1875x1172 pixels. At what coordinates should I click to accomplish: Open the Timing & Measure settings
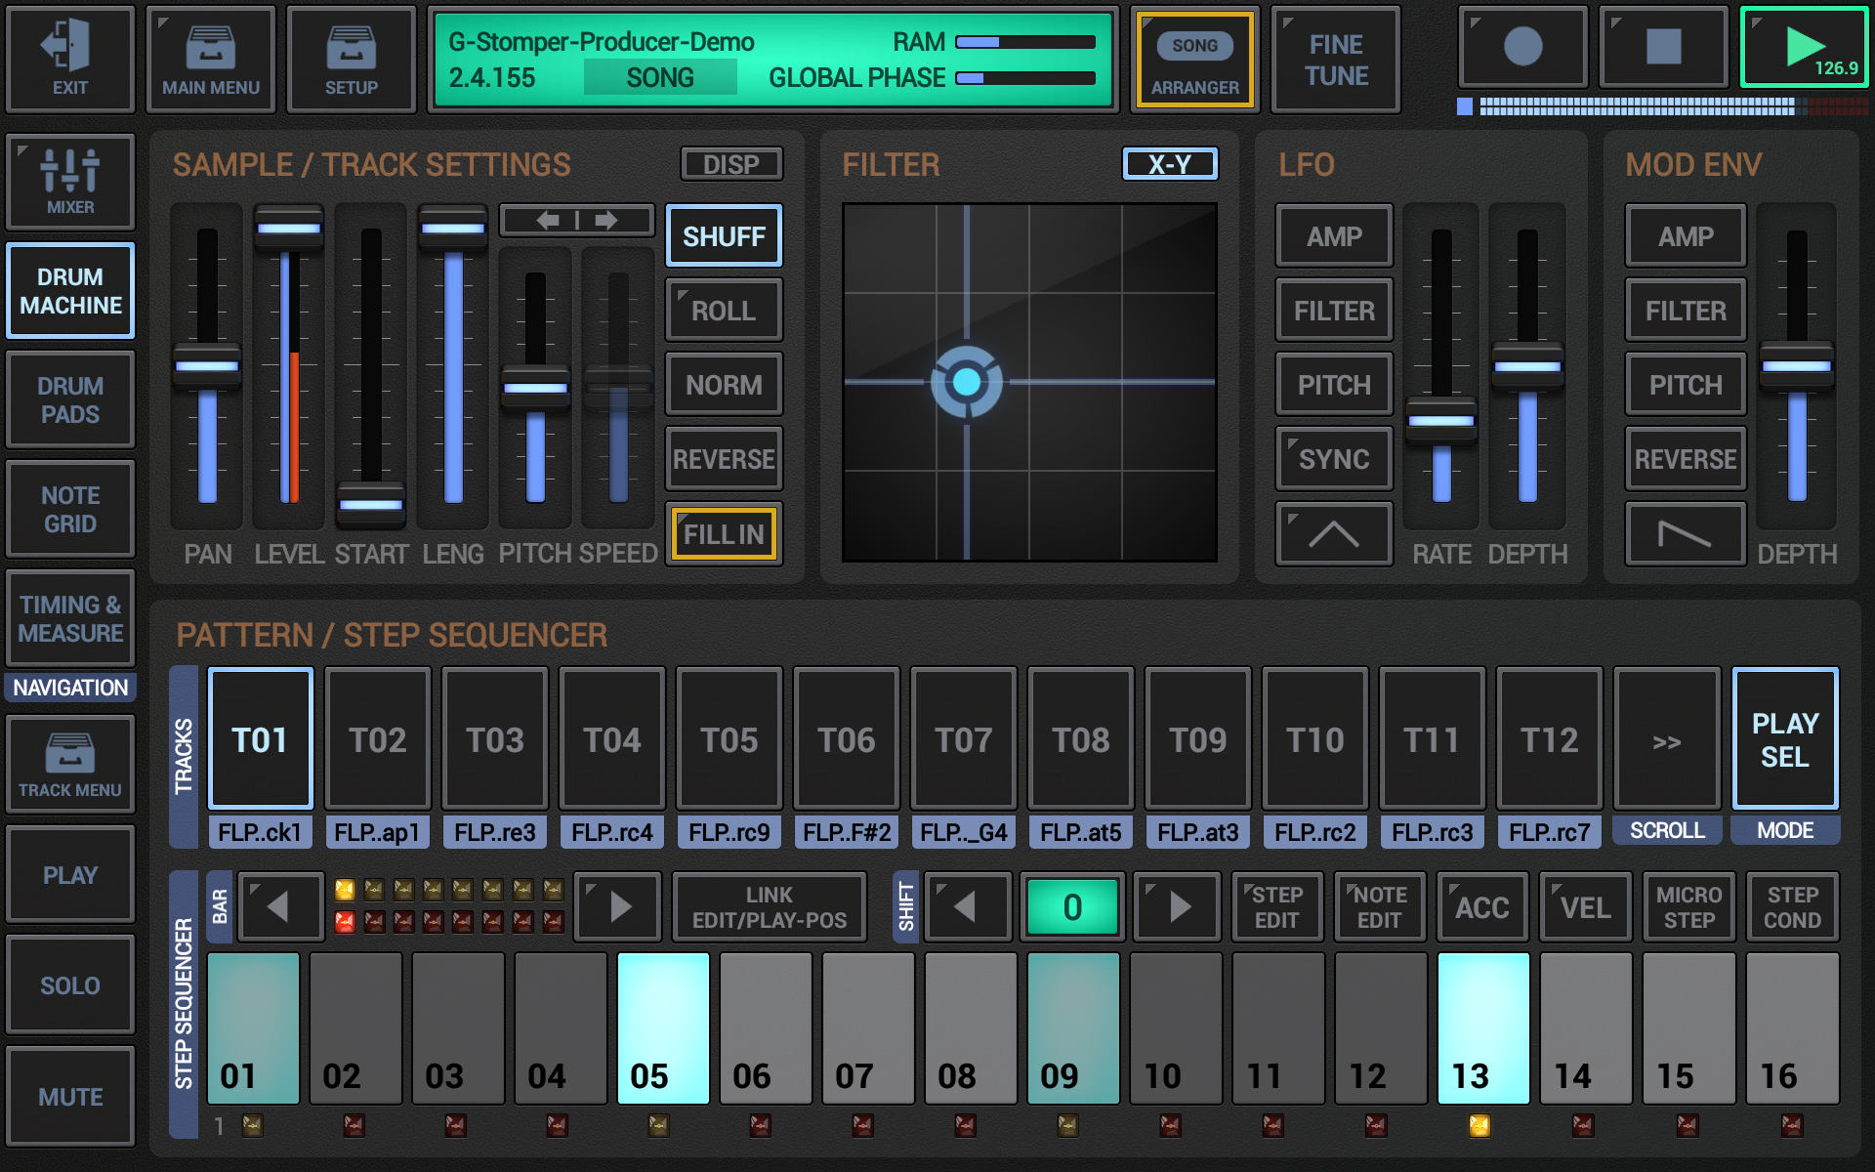click(x=69, y=618)
